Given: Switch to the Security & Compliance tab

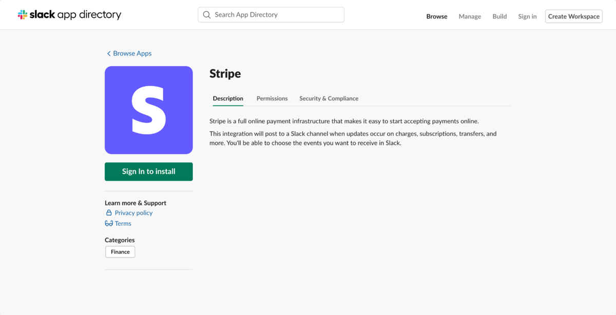Looking at the screenshot, I should pos(329,99).
